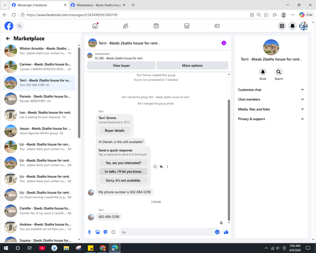Reply to the quick response message

[161, 166]
